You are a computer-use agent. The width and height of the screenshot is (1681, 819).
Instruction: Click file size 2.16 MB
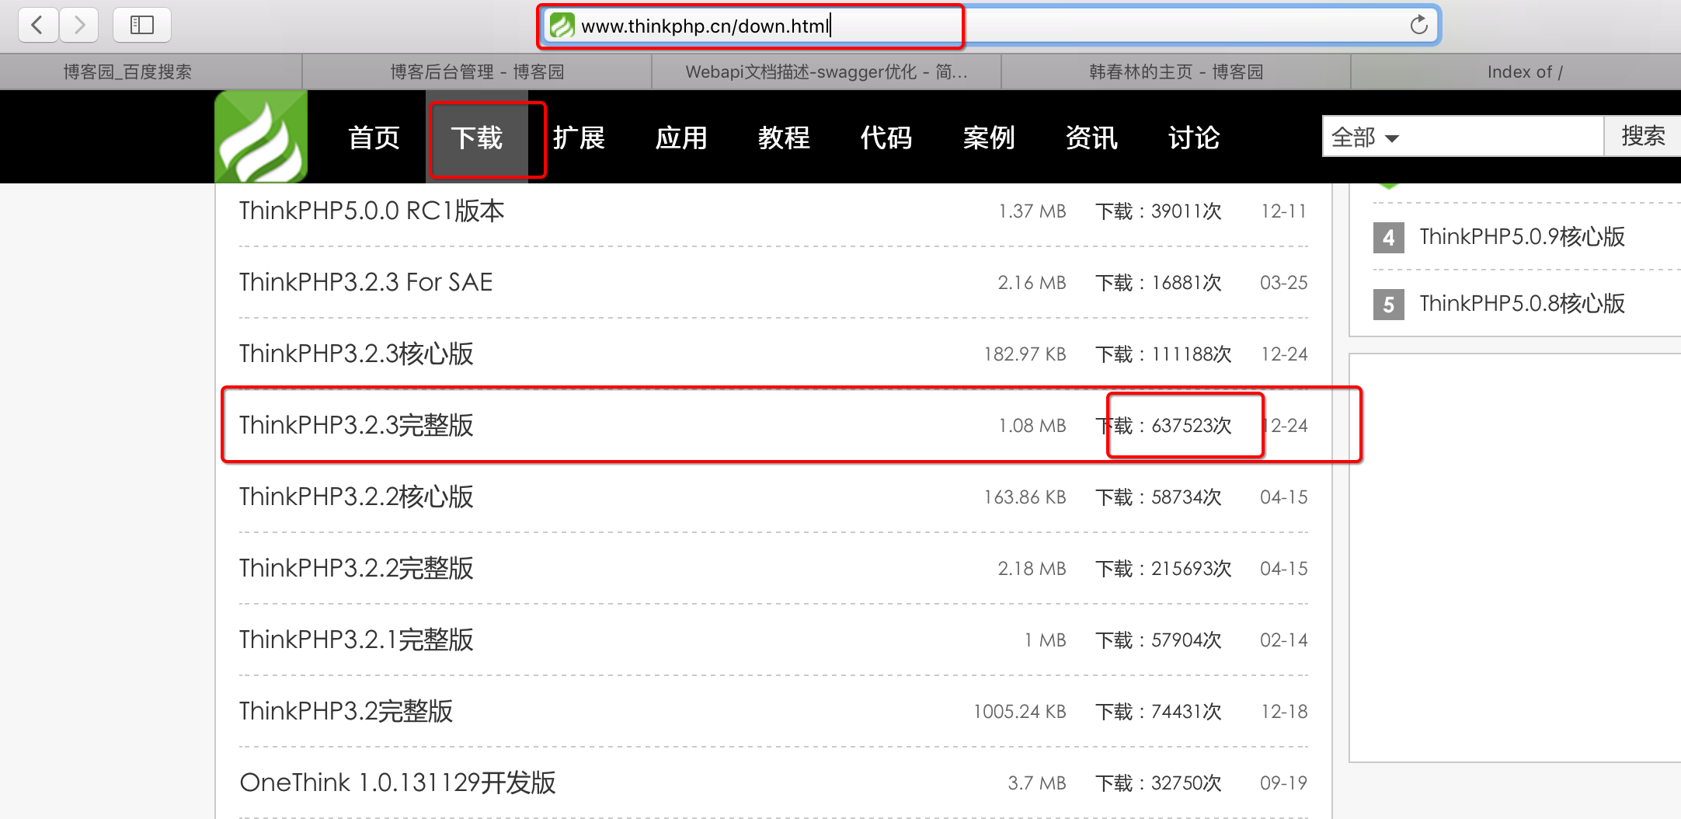[x=1032, y=282]
